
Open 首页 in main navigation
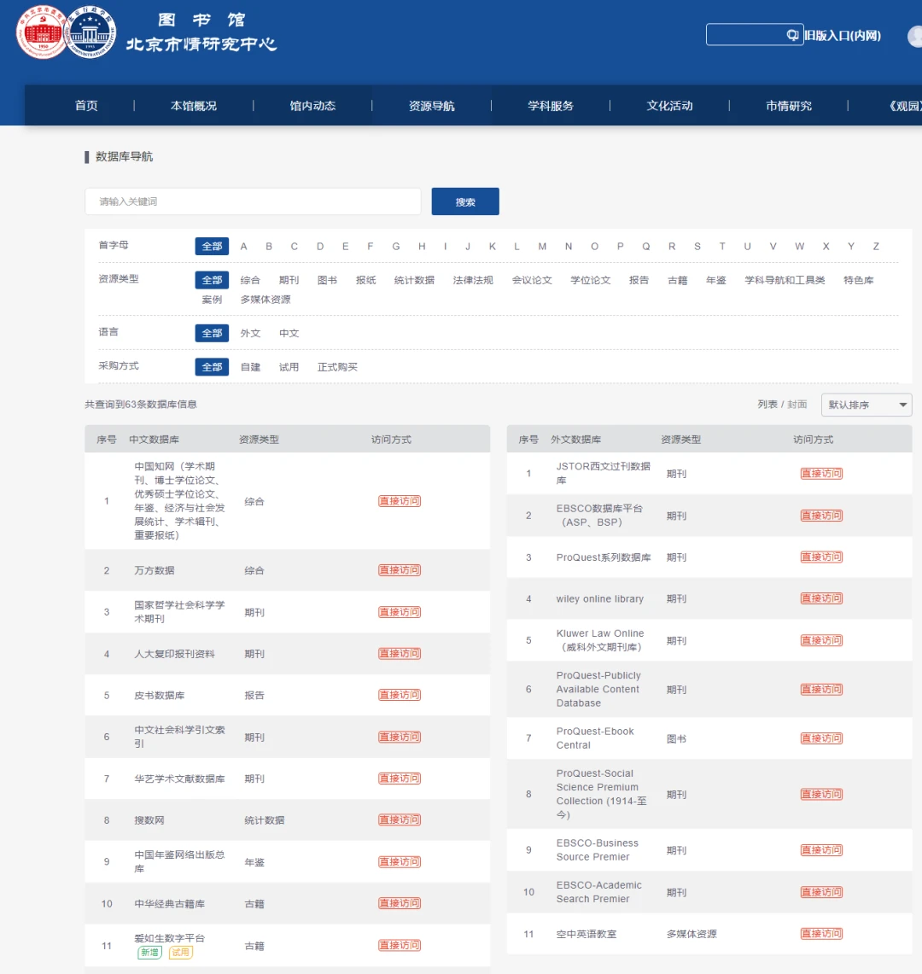click(x=86, y=106)
